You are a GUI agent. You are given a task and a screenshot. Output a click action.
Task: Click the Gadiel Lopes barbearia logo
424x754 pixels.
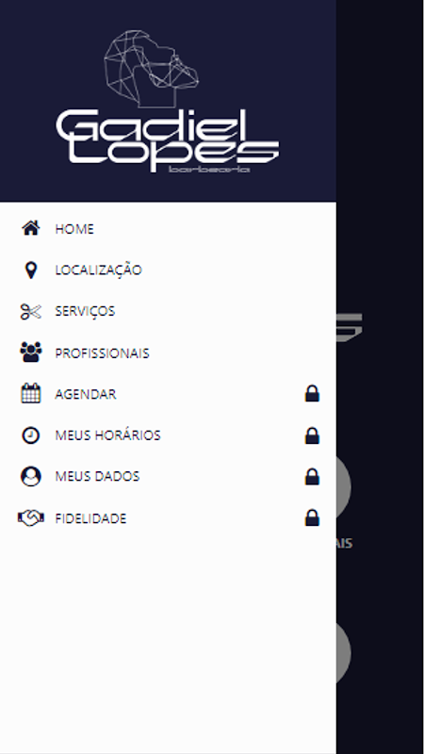[x=168, y=102]
